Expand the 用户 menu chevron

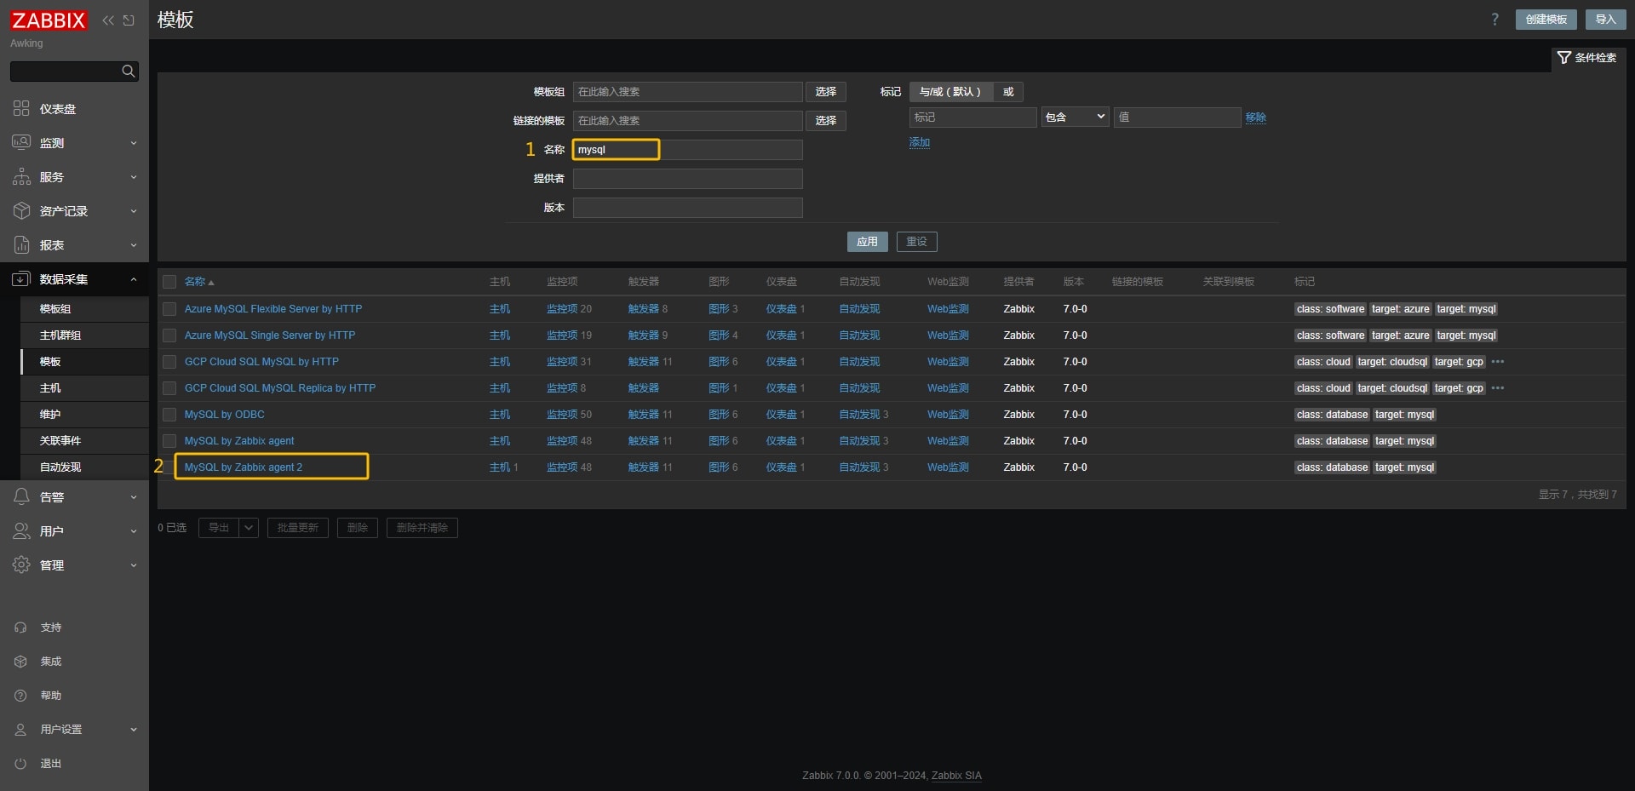(134, 531)
